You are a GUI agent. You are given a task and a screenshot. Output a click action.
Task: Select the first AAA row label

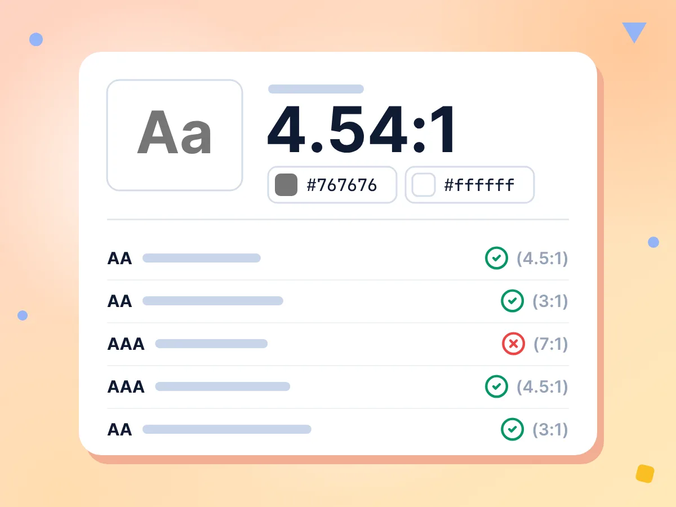pyautogui.click(x=126, y=344)
